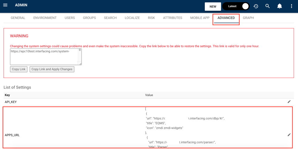This screenshot has width=298, height=149.
Task: Click the API_KEY key cell
Action: point(11,102)
